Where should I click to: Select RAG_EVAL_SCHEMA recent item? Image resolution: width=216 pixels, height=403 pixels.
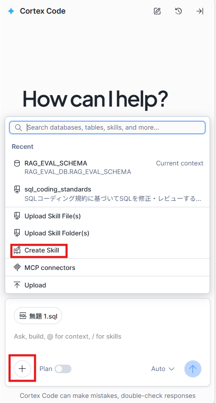pos(107,167)
